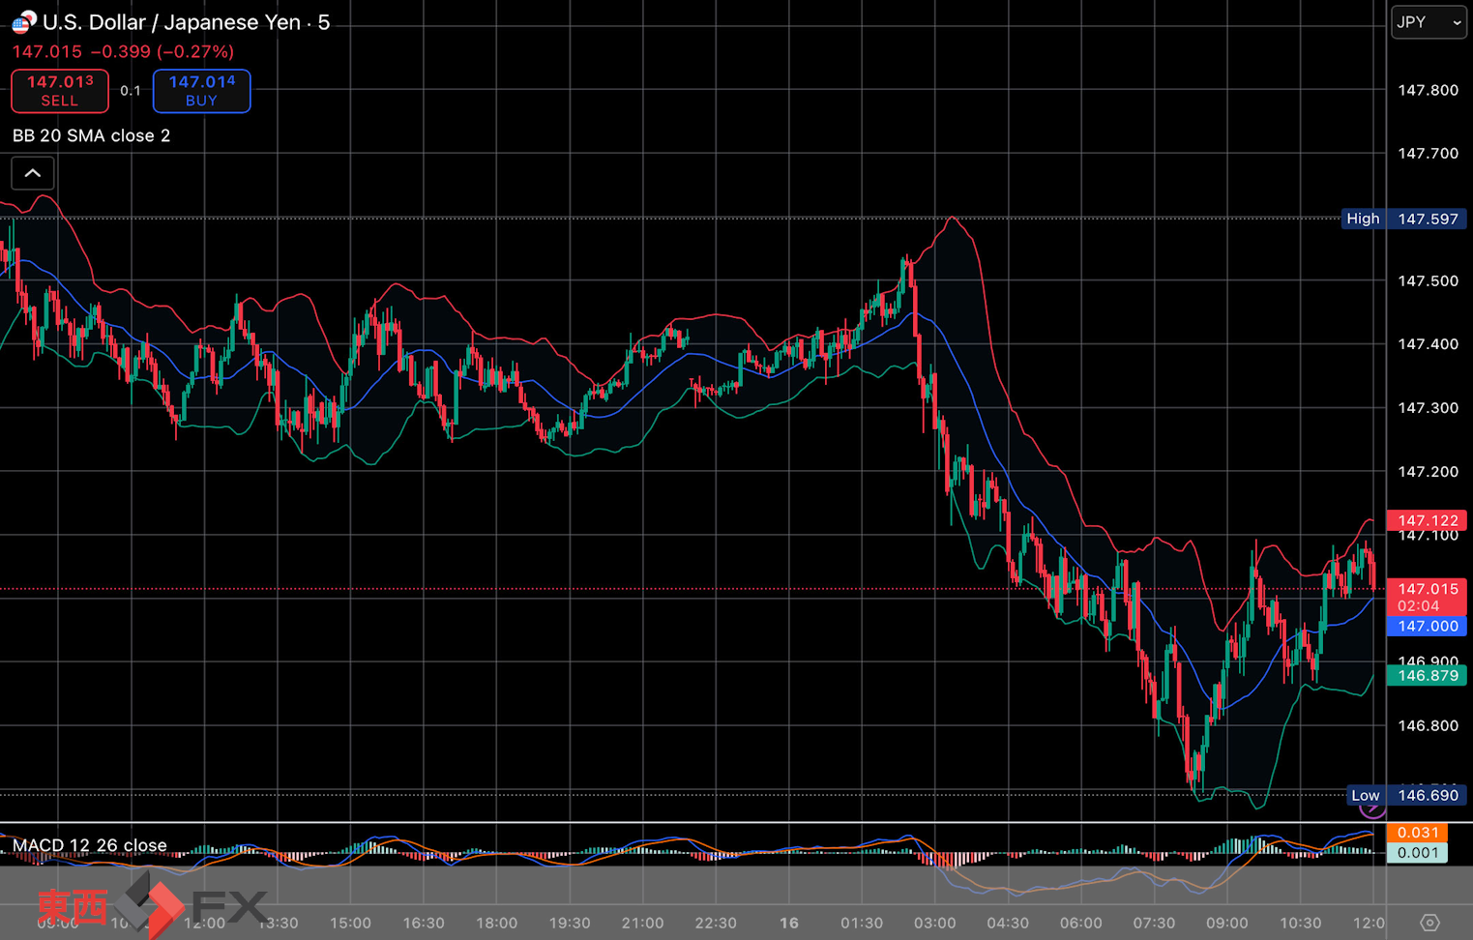Open the JPY currency dropdown
The width and height of the screenshot is (1473, 940).
[1428, 22]
